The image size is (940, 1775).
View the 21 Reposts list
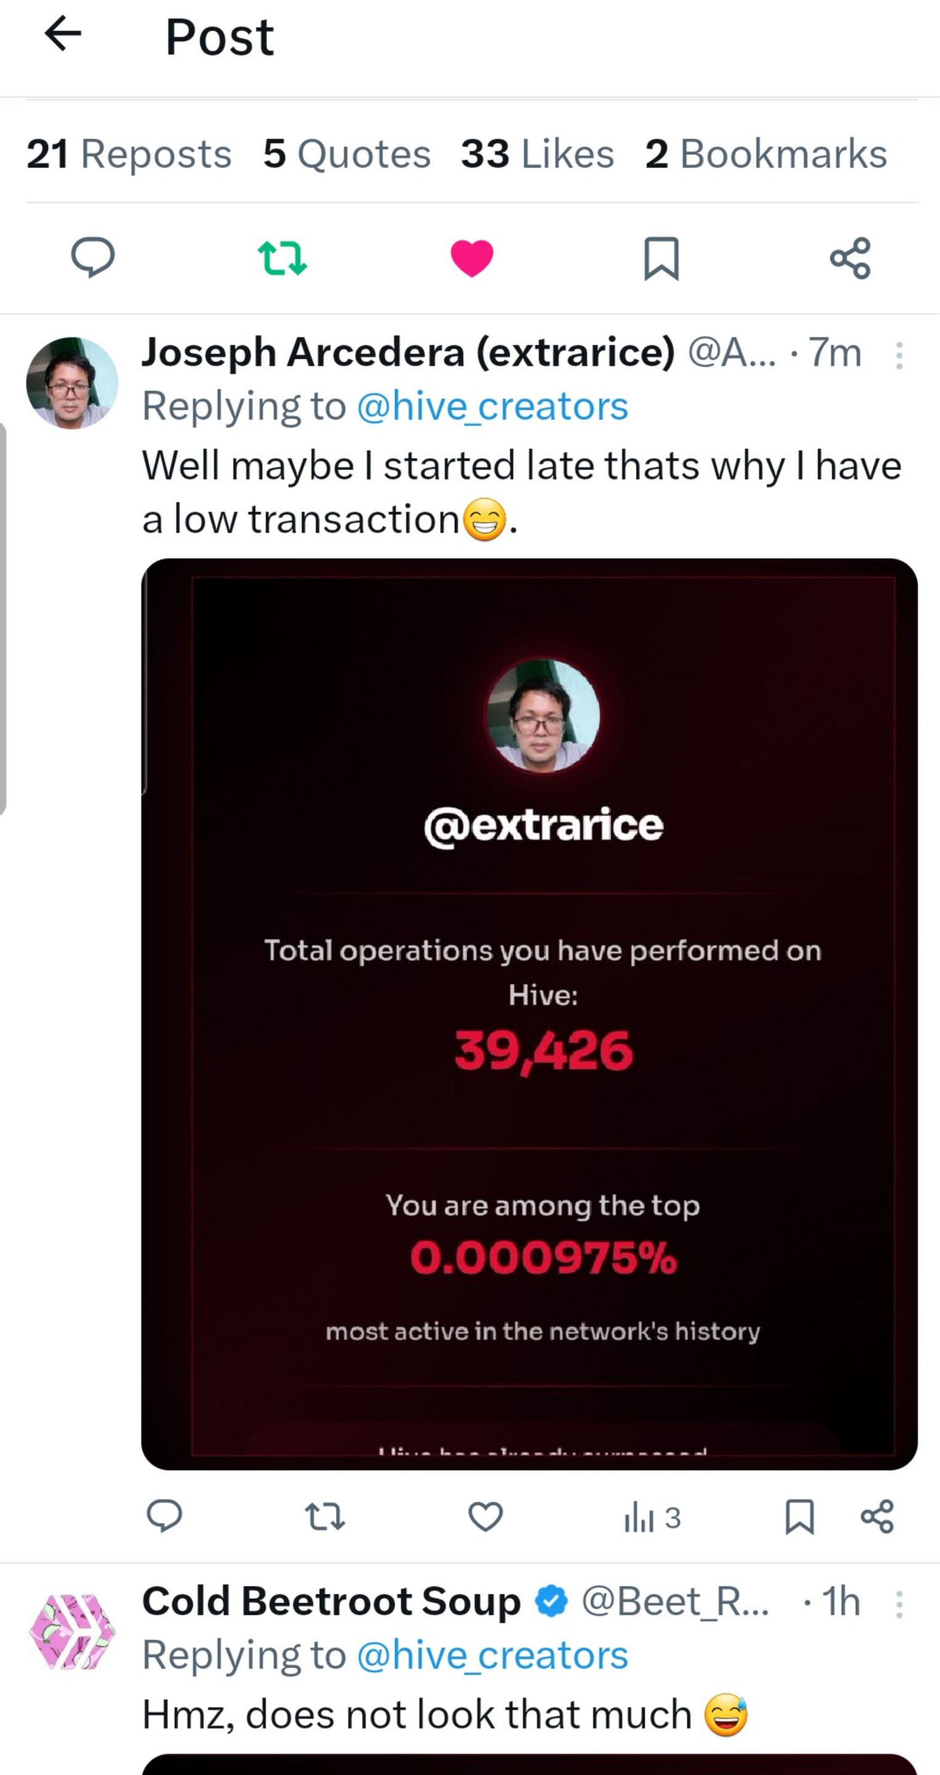tap(129, 153)
